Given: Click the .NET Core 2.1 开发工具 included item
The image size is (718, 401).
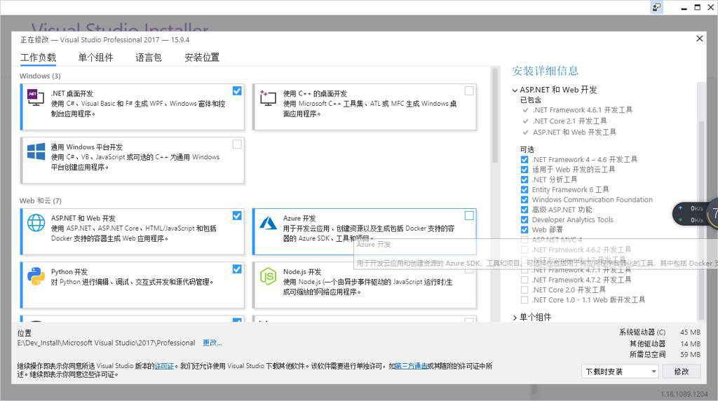Looking at the screenshot, I should [x=569, y=121].
